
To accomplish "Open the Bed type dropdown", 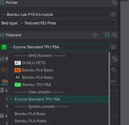I will pyautogui.click(x=67, y=23).
